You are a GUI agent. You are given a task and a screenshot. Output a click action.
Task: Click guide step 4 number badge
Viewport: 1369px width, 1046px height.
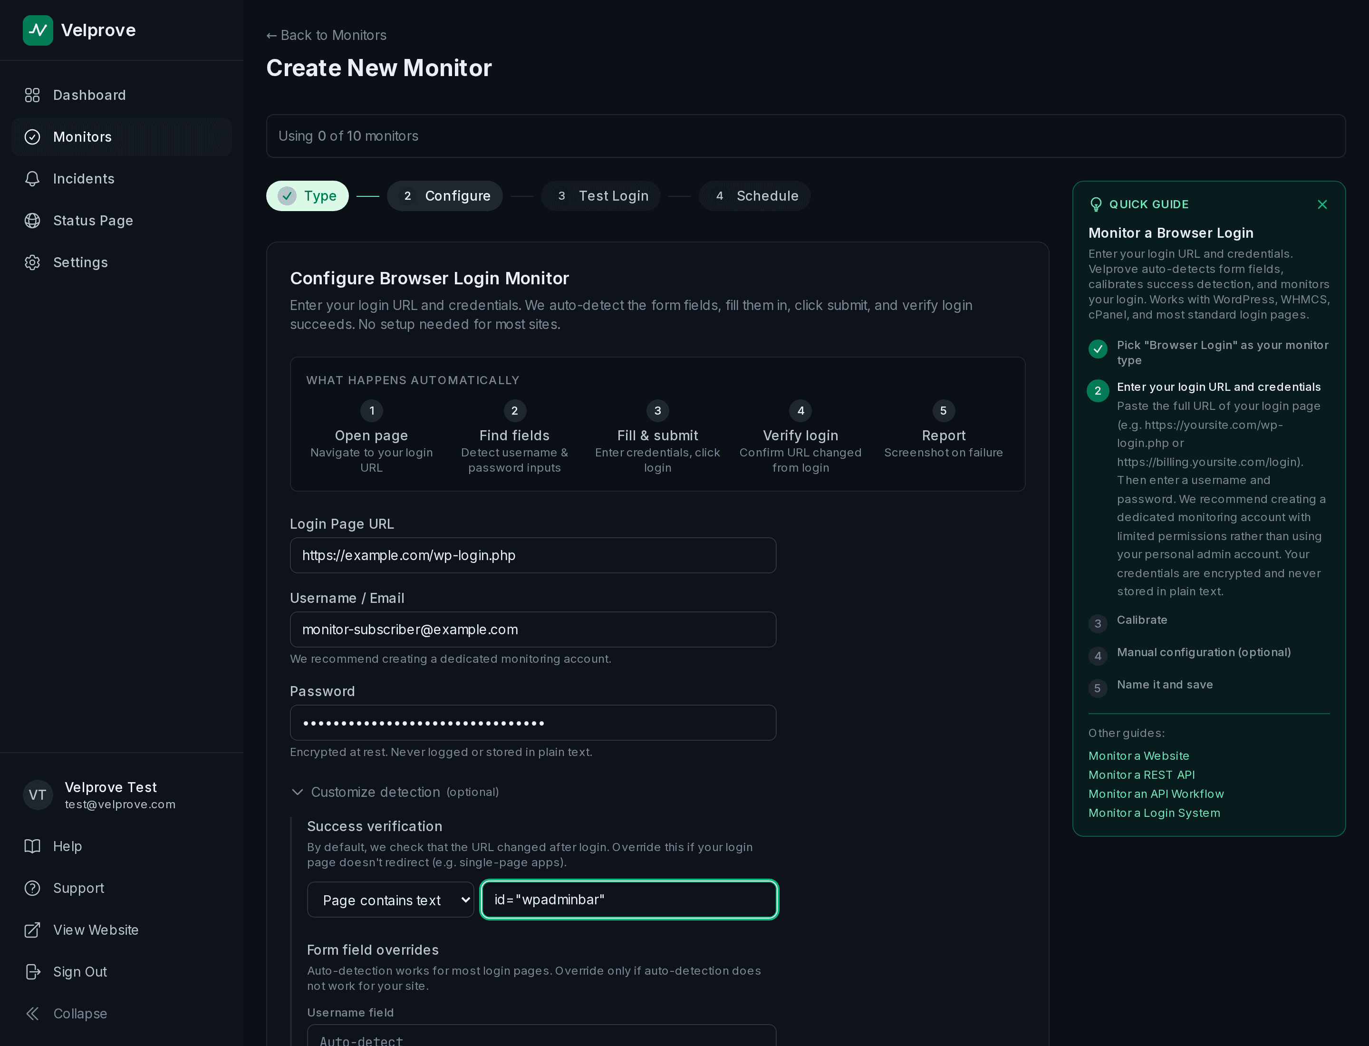point(1098,656)
